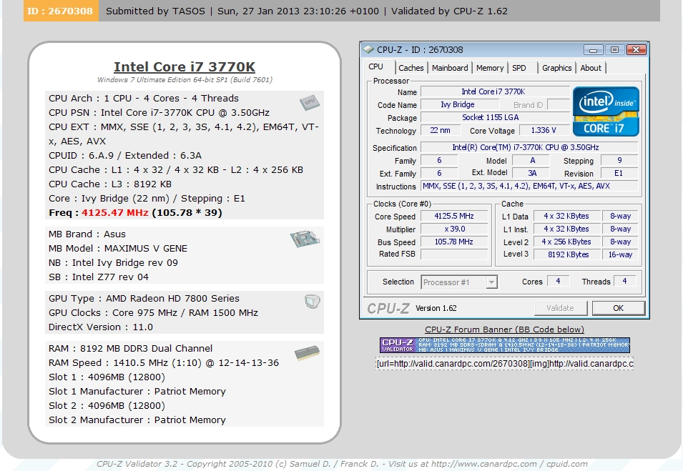Click the Level 3 16-way associativity field
683x471 pixels.
click(620, 254)
